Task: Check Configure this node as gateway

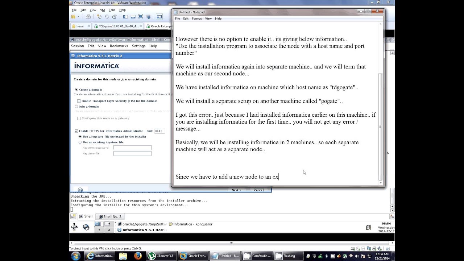Action: pos(79,118)
